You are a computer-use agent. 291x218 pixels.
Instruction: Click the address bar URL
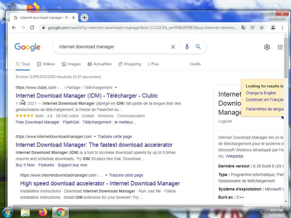coord(143,28)
